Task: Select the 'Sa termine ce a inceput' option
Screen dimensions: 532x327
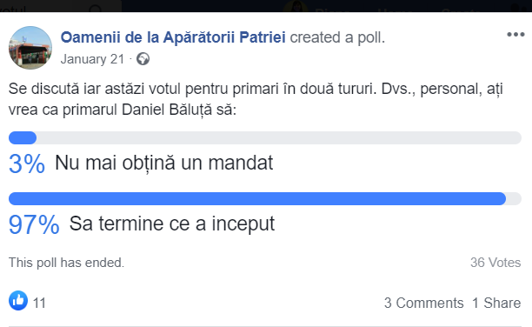Action: [x=172, y=224]
